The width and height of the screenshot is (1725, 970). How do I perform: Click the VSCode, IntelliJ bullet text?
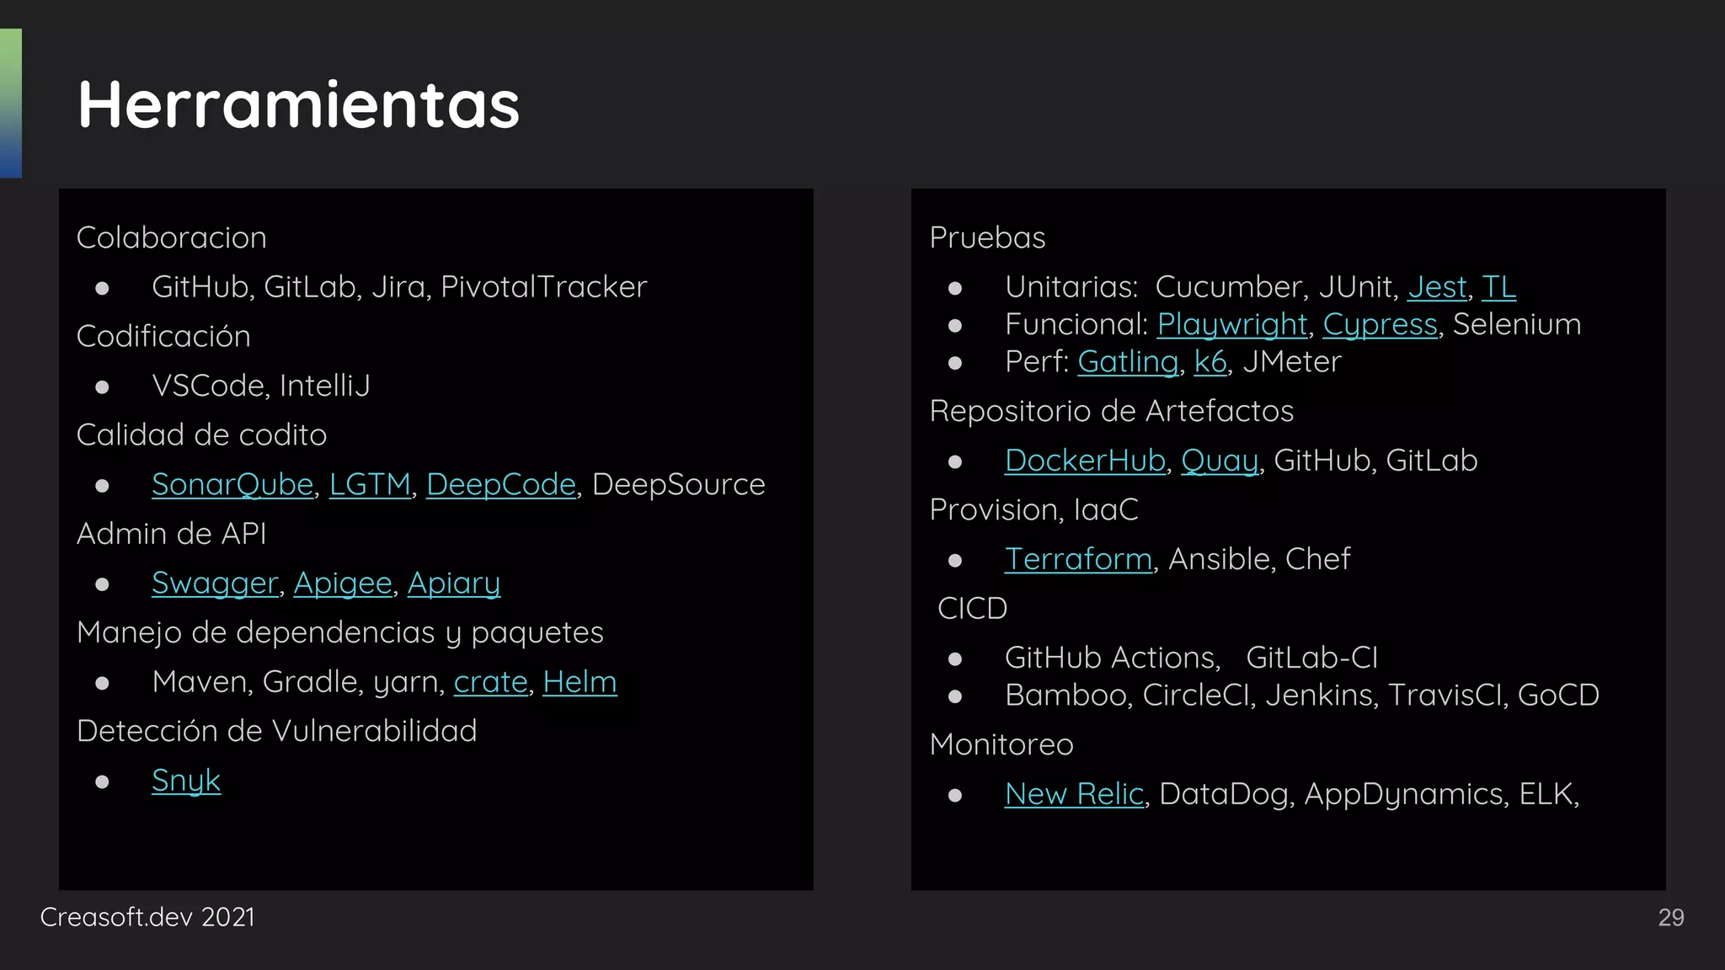pos(261,386)
